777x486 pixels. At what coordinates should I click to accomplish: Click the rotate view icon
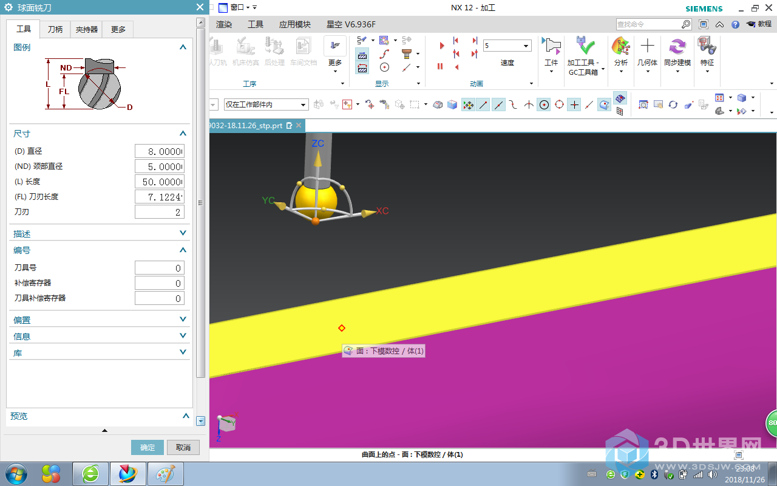tap(673, 104)
